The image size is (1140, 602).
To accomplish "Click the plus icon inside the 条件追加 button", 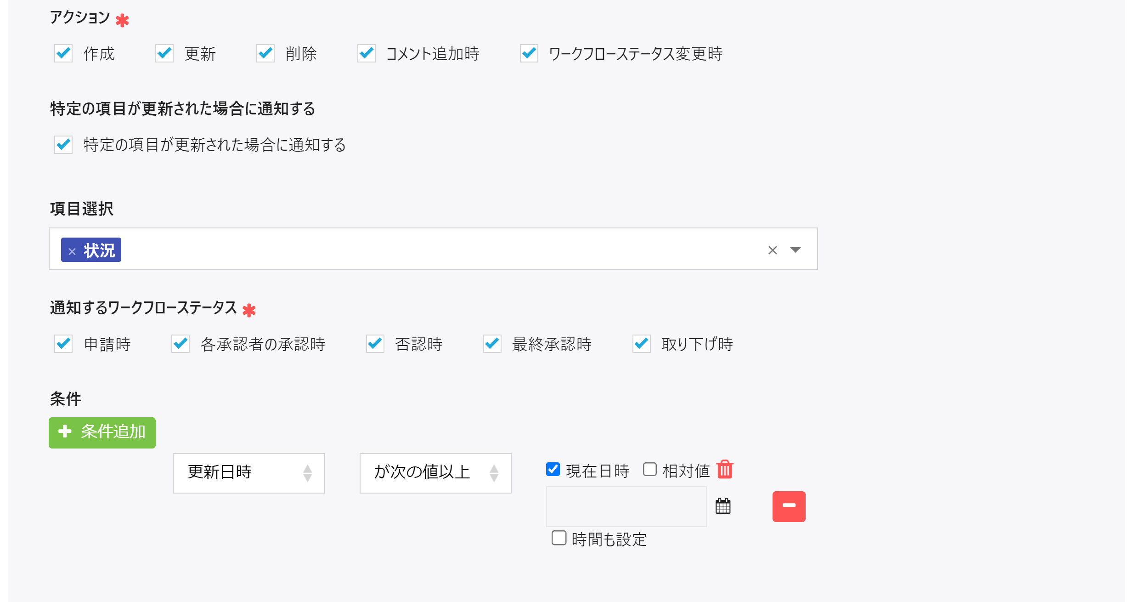I will (64, 432).
